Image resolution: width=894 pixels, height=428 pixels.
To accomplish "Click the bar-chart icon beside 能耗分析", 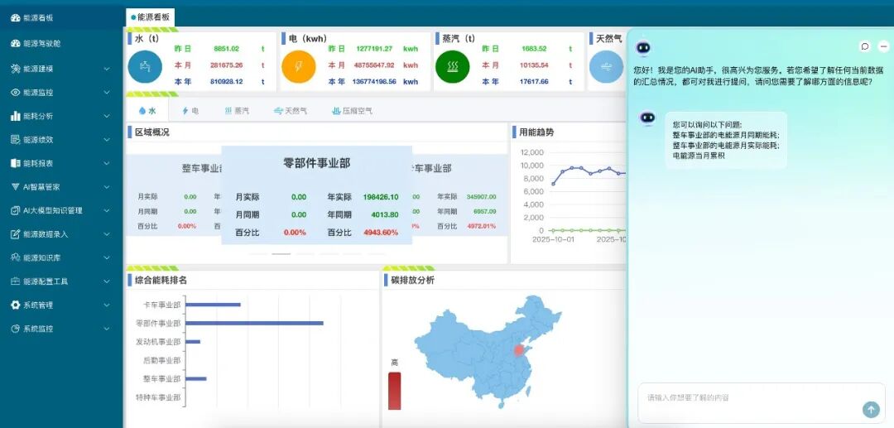I will 16,116.
